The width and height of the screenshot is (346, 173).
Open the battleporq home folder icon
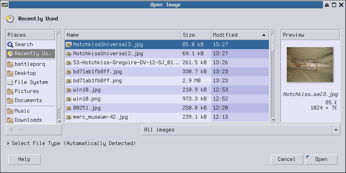[10, 64]
